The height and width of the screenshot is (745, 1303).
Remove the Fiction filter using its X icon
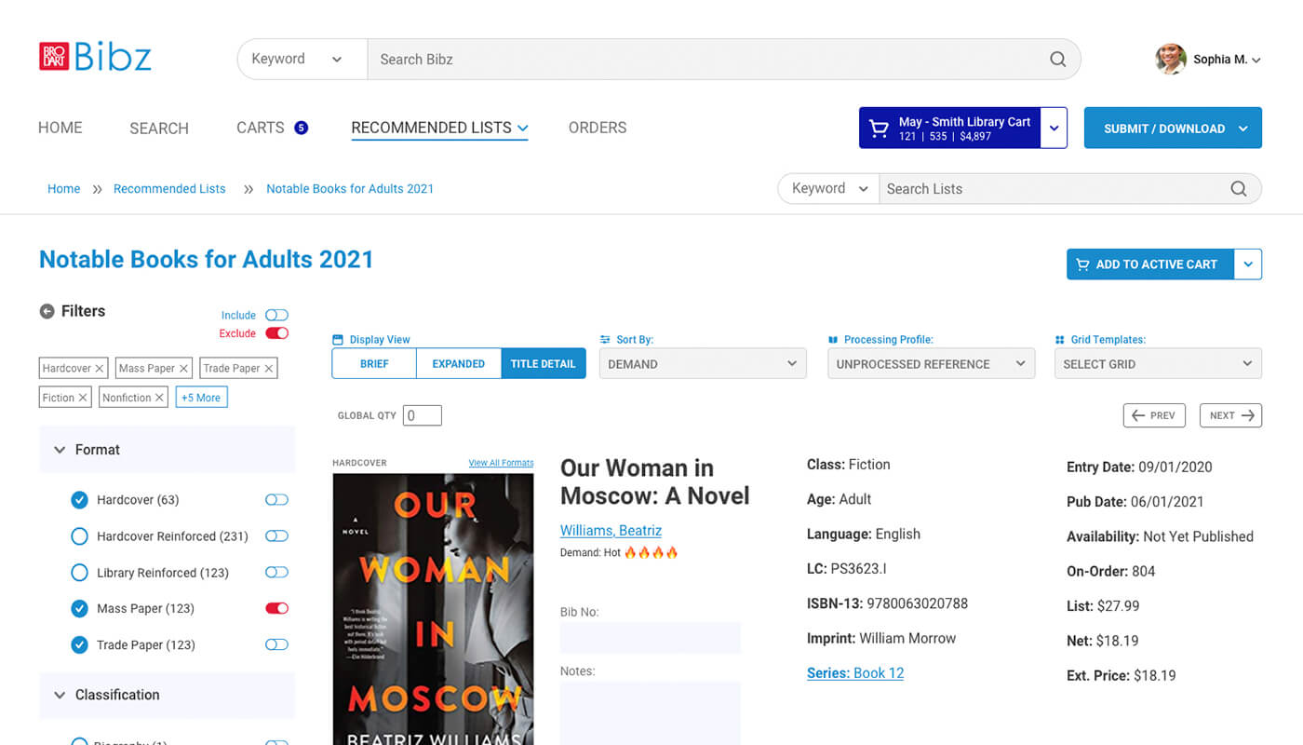(x=85, y=397)
